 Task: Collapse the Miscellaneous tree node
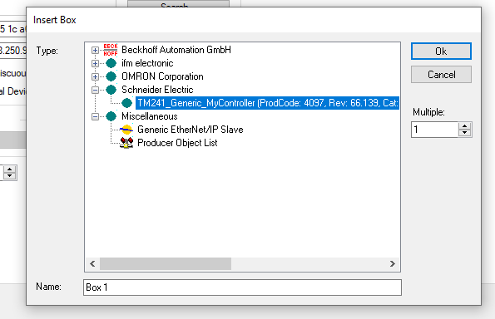click(x=95, y=116)
